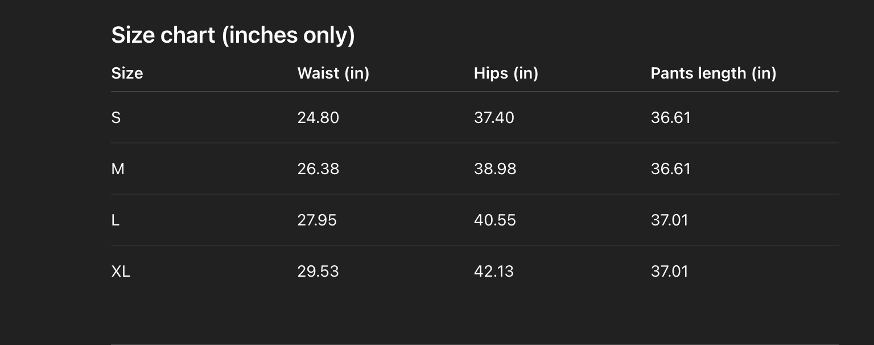874x345 pixels.
Task: Select the Waist (in) column header
Action: pyautogui.click(x=333, y=73)
